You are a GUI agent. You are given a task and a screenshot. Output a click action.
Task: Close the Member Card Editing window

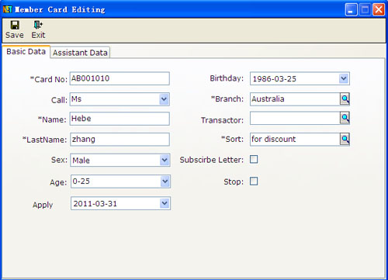tap(379, 10)
